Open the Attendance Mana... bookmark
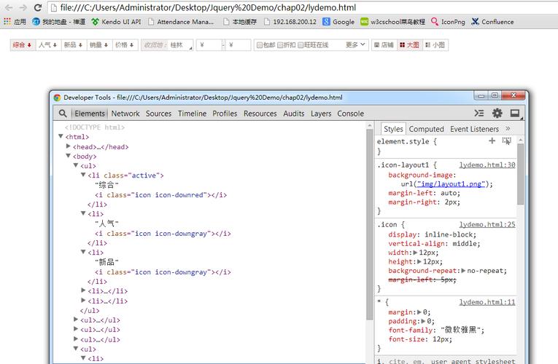 181,22
